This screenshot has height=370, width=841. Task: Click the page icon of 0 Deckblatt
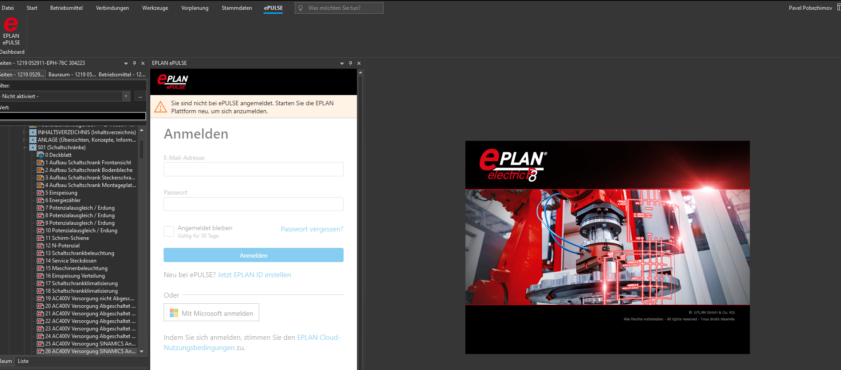40,155
